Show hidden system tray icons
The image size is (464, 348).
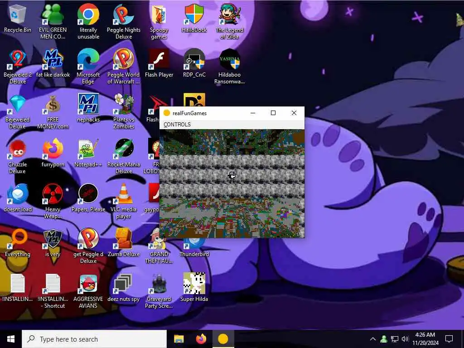click(x=373, y=339)
